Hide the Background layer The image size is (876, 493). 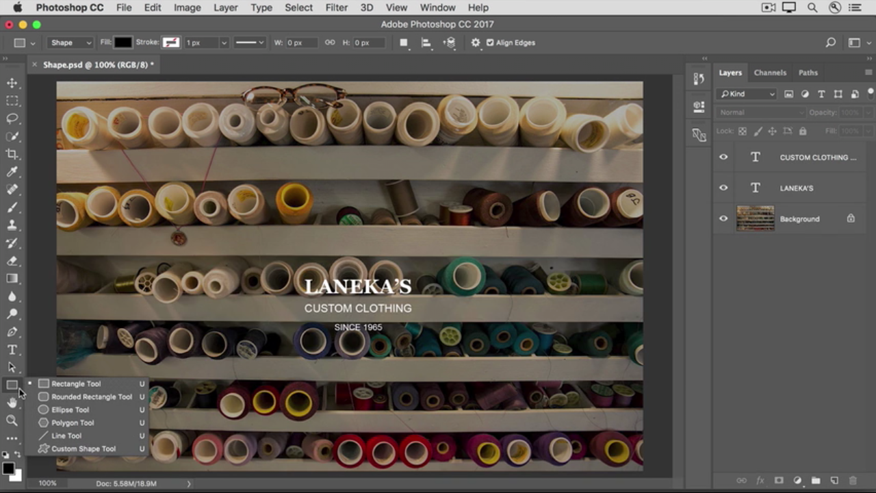click(723, 219)
